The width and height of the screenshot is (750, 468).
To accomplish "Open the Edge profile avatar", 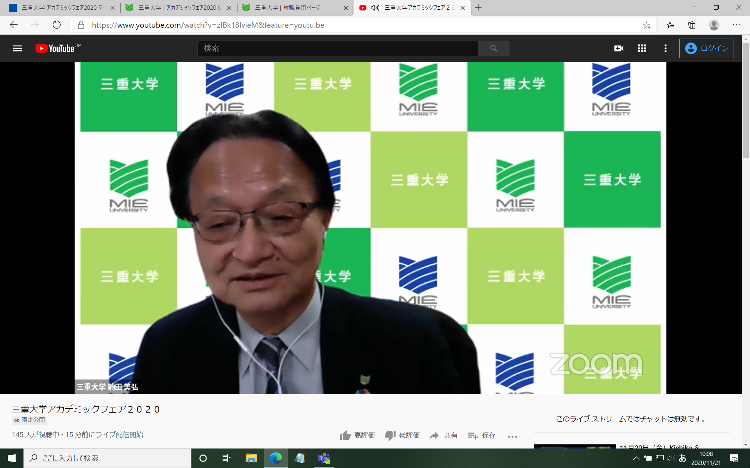I will coord(714,25).
